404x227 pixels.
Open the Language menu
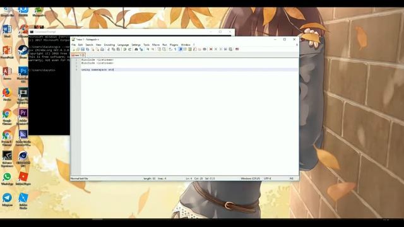pyautogui.click(x=123, y=45)
